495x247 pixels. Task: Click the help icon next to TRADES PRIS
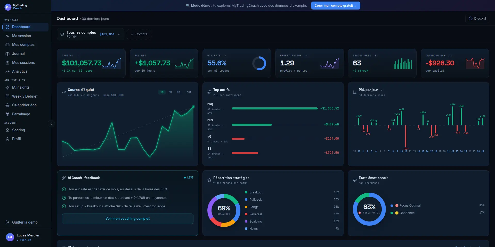(376, 56)
